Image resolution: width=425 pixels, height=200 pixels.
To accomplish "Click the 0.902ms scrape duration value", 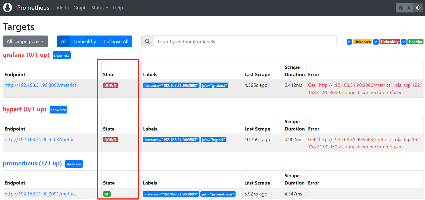I will (293, 140).
